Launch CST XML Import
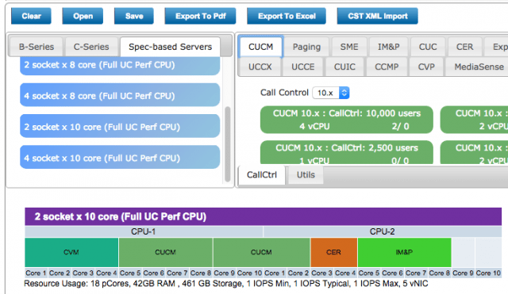This screenshot has width=508, height=294. (x=378, y=16)
